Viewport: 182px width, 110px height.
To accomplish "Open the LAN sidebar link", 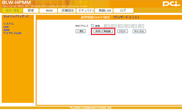I will tap(6, 27).
